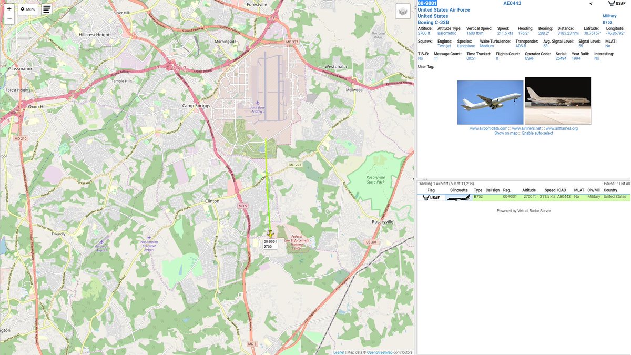Click Washington Executive Airport icon on map
631x355 pixels.
point(149,237)
